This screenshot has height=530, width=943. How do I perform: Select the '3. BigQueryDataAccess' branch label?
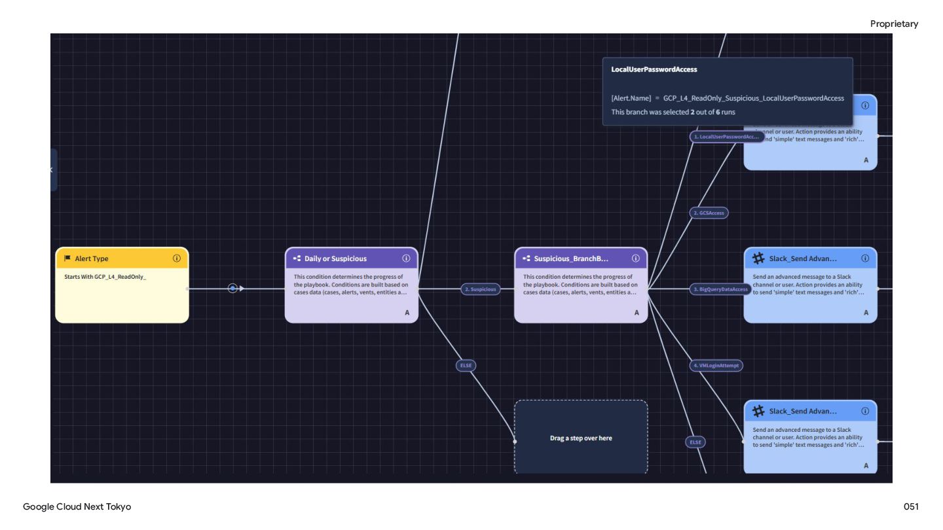click(720, 289)
